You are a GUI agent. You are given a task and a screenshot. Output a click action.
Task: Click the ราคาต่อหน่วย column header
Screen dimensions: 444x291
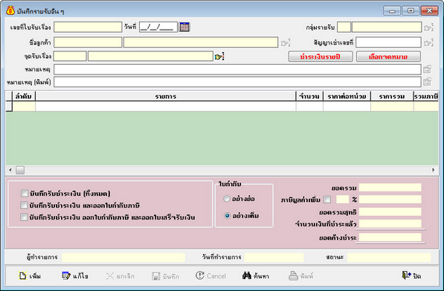click(x=347, y=96)
